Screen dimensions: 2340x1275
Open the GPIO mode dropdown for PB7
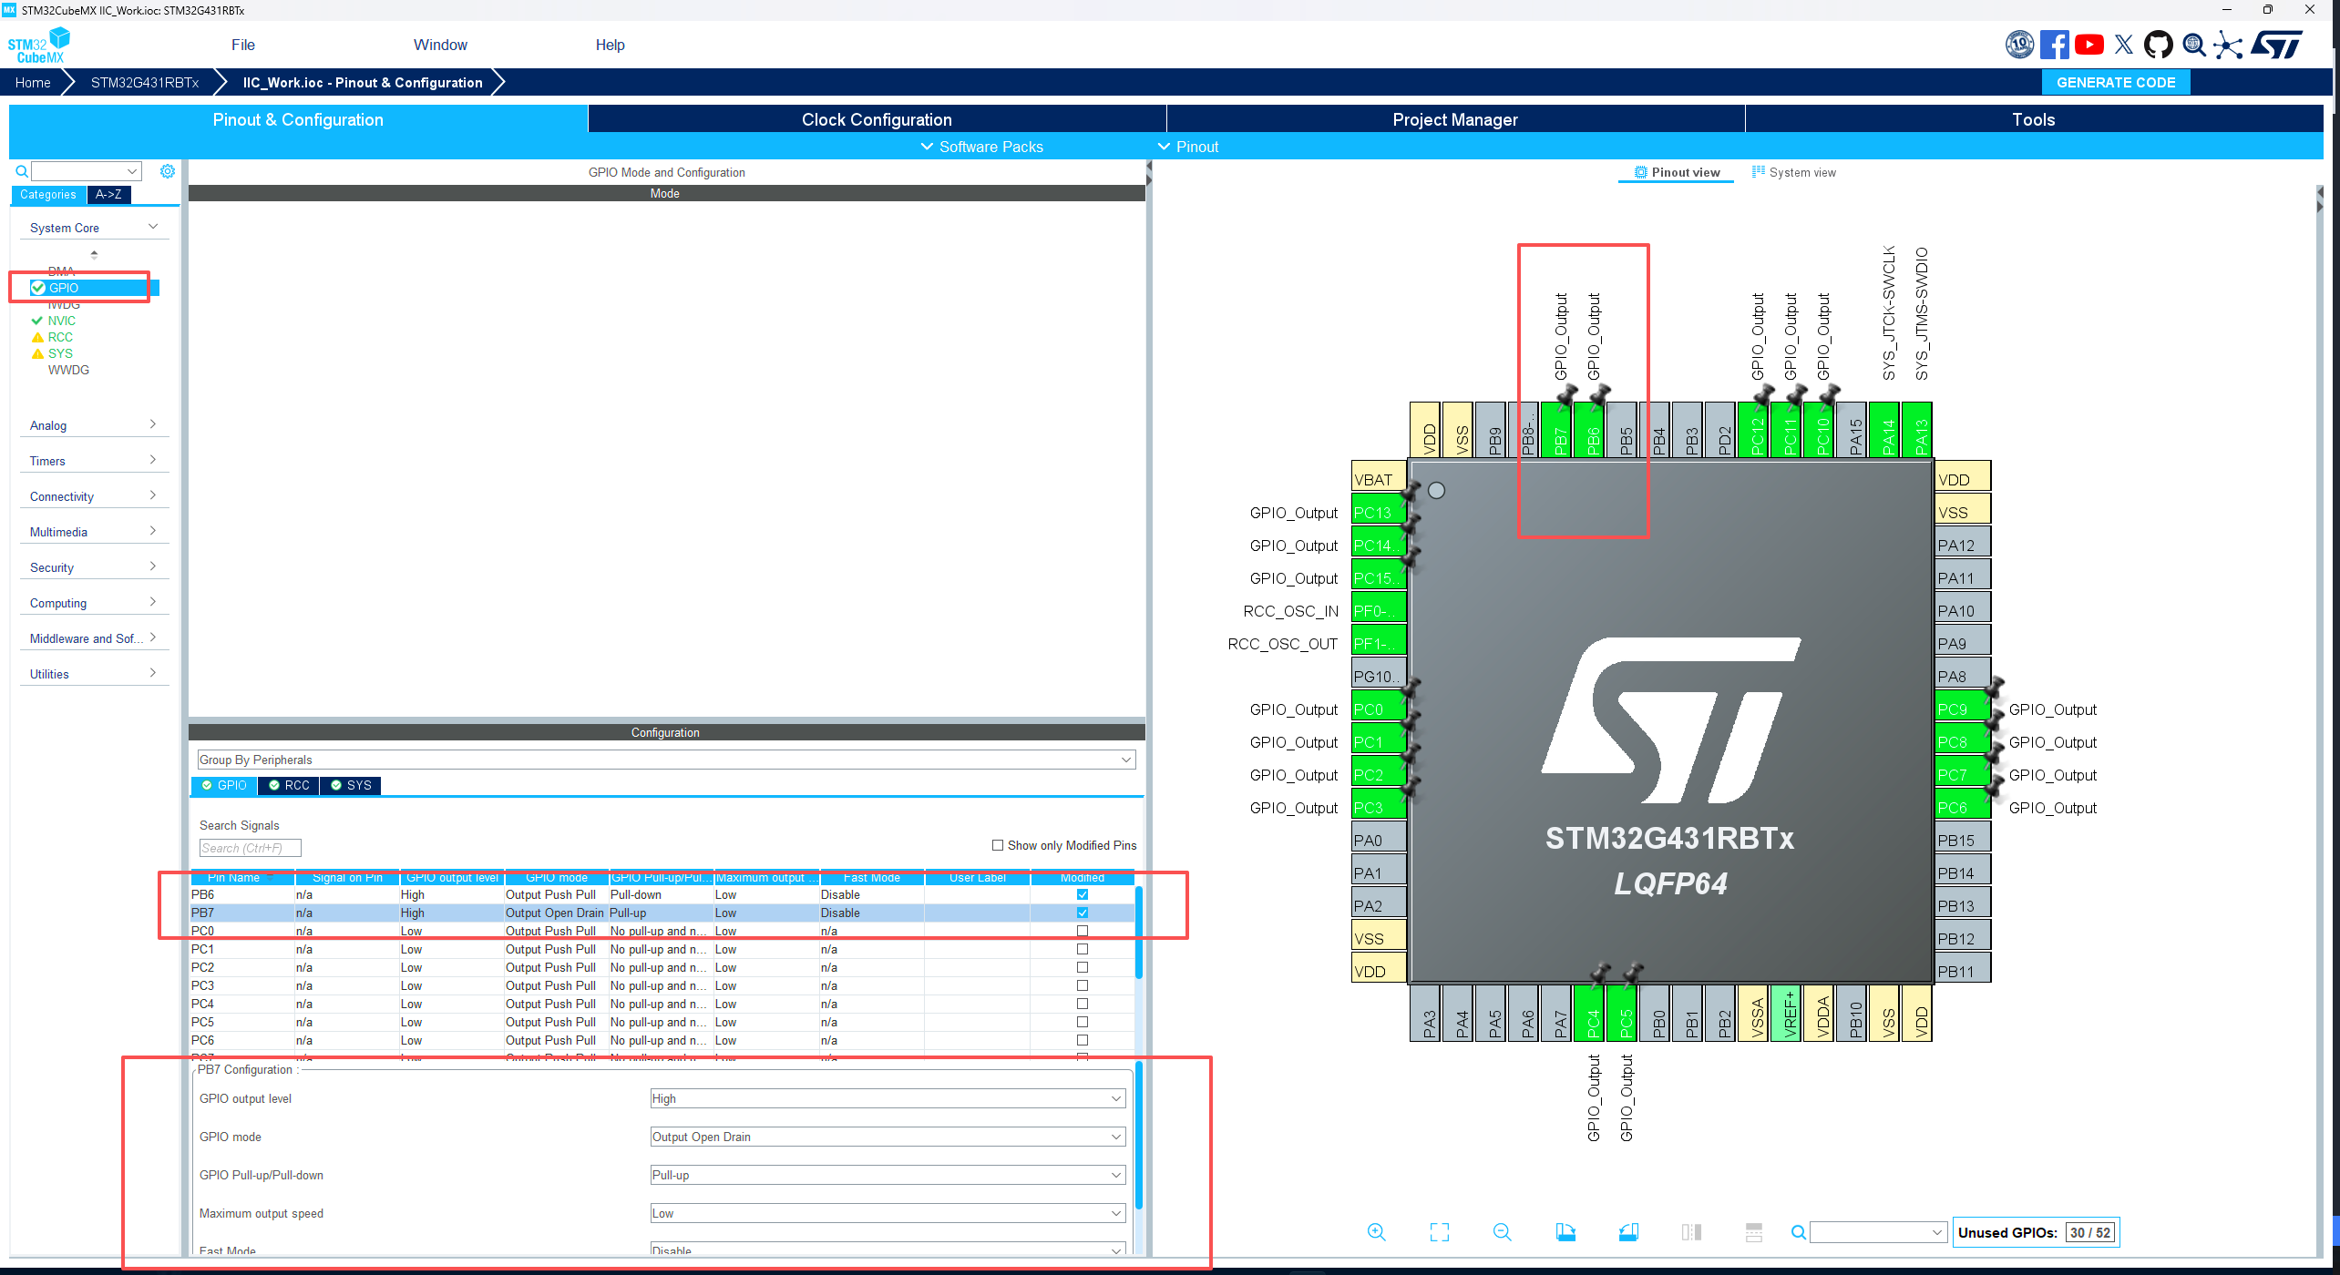click(x=888, y=1137)
